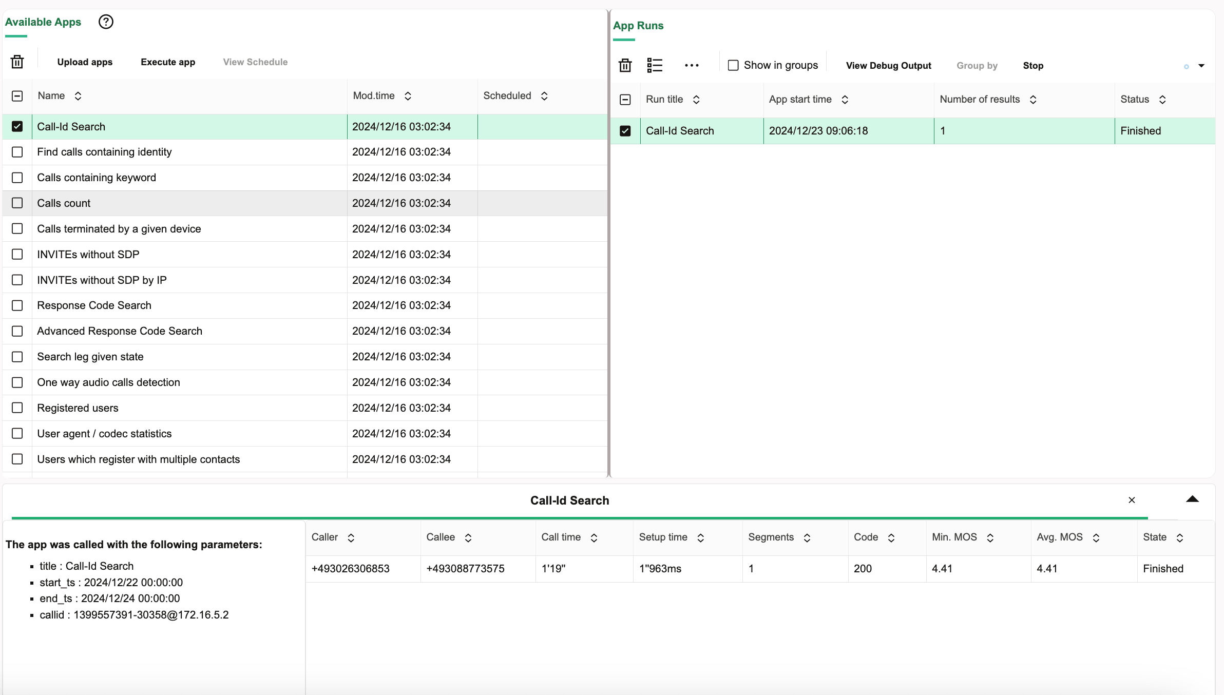Switch to the Available Apps tab
1224x695 pixels.
pos(43,22)
